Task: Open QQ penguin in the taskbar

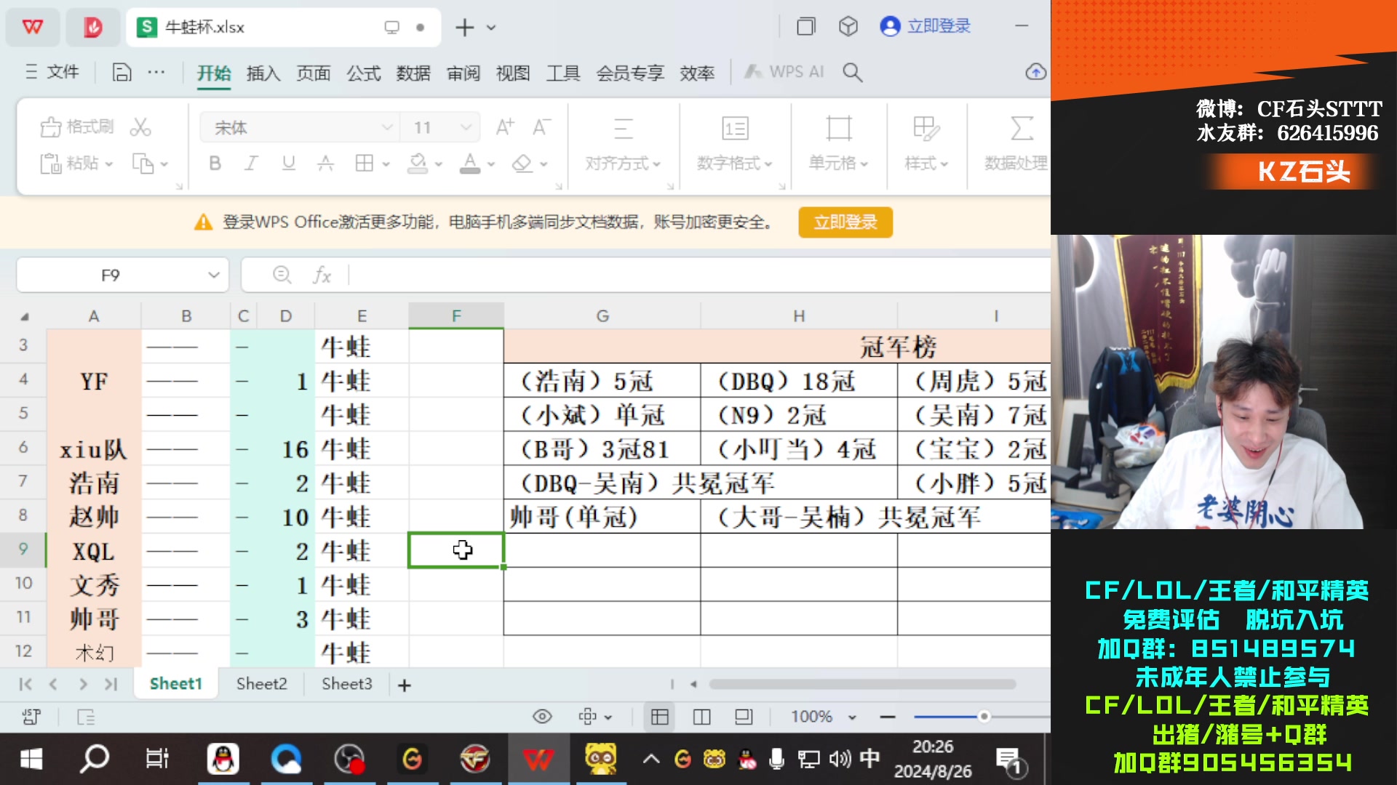Action: pyautogui.click(x=223, y=759)
